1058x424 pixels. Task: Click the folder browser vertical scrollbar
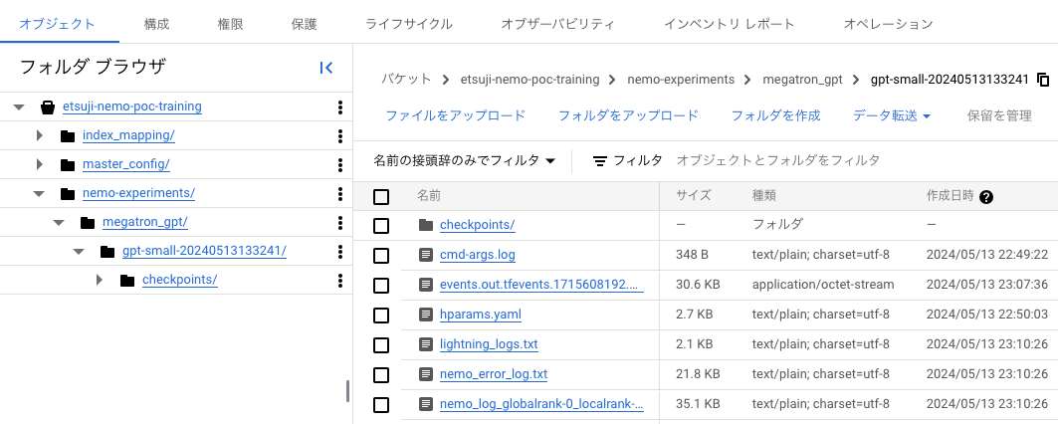coord(348,391)
